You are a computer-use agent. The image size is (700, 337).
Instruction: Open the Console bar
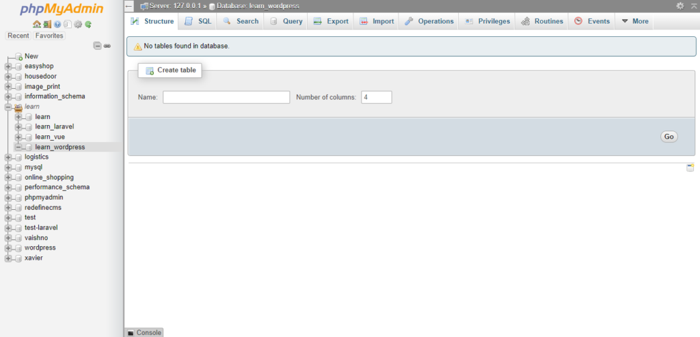144,332
